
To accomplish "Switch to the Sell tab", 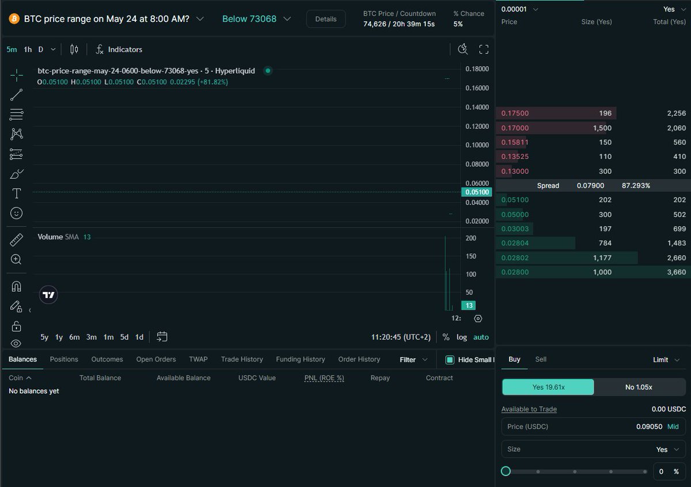I will (x=541, y=359).
